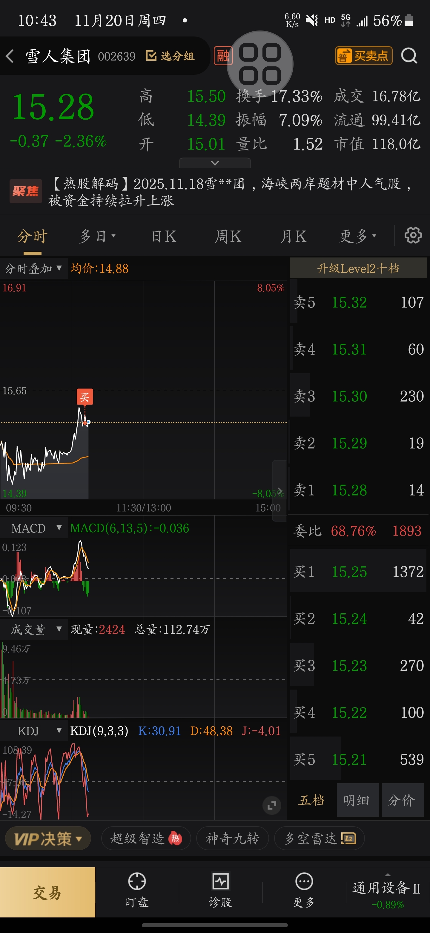Open the 分时叠加 overlay dropdown

click(x=34, y=268)
